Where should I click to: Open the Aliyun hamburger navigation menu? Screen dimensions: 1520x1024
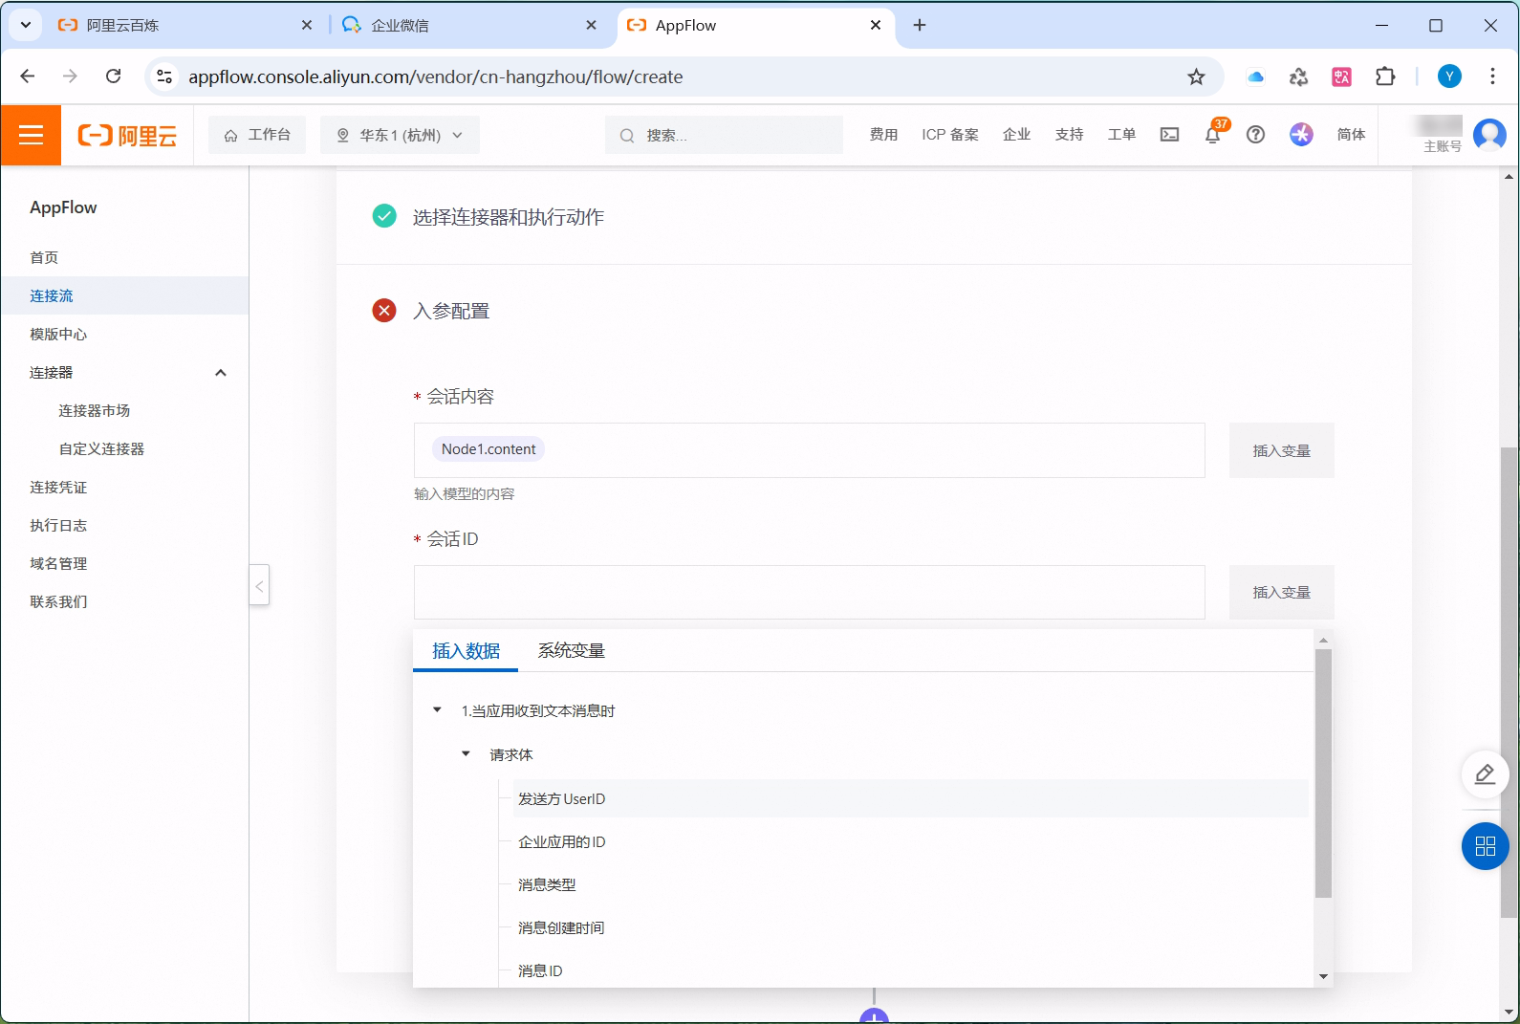coord(32,135)
